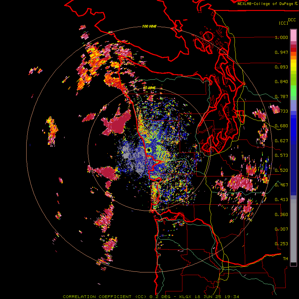Select the 50 NMI range ring label

(149, 88)
